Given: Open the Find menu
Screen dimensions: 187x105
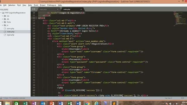Looking at the screenshot, I should point(19,5).
